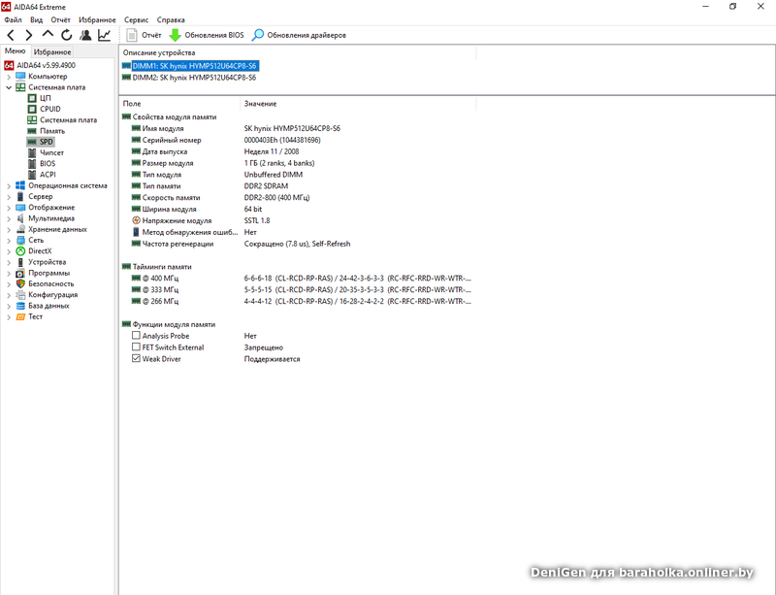
Task: Click Обновления BIOS toolbar button
Action: coord(207,35)
